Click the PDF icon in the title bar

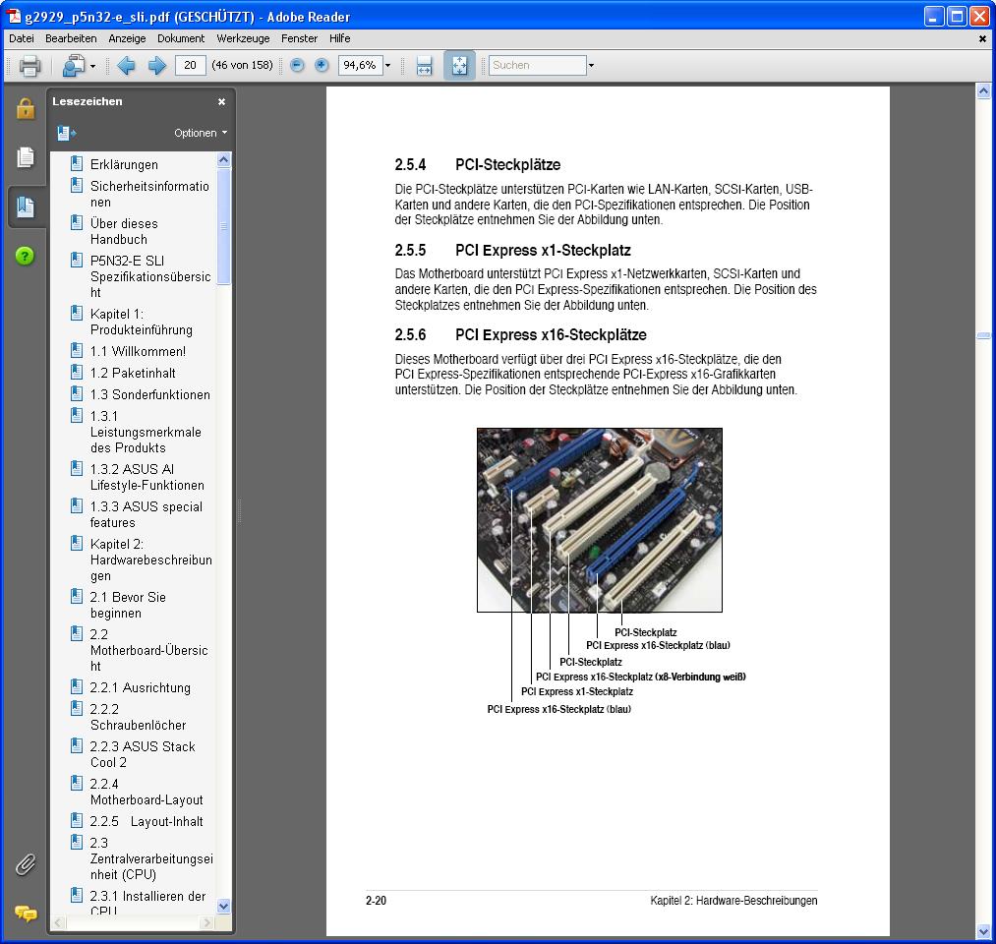coord(14,17)
